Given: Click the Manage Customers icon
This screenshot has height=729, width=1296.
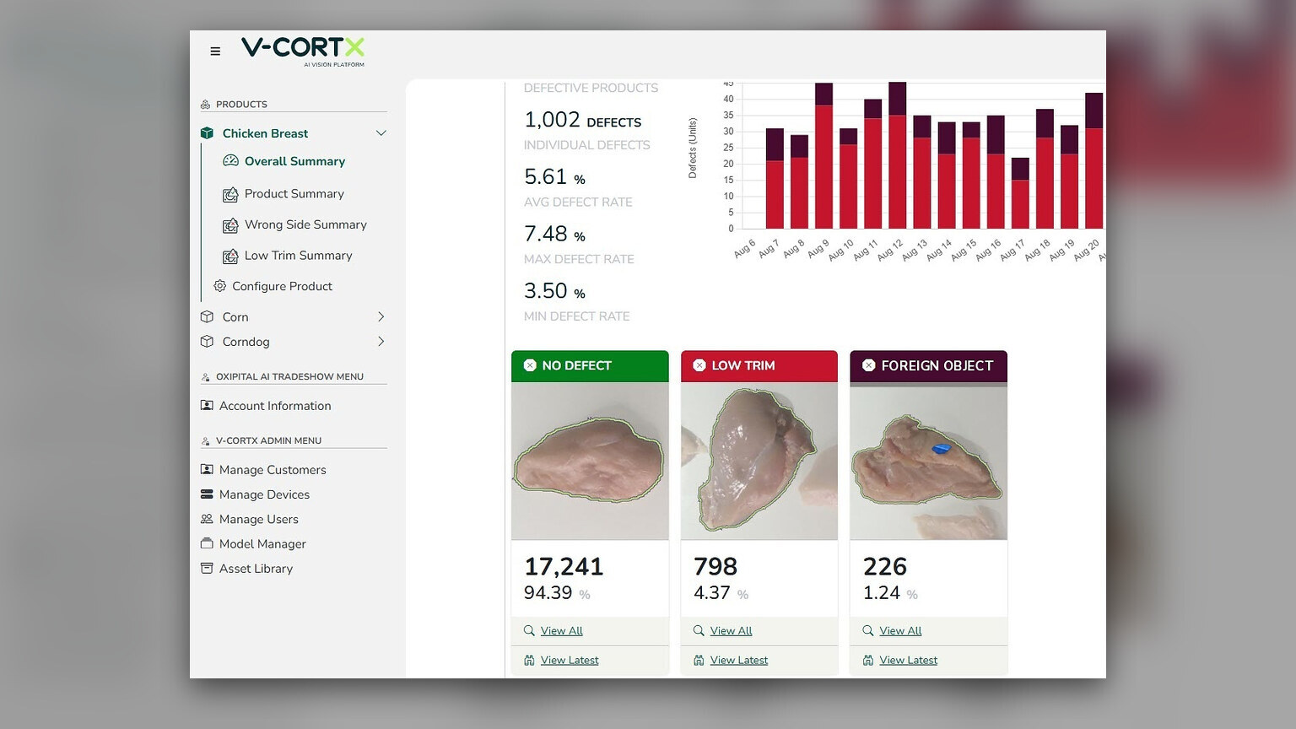Looking at the screenshot, I should [207, 469].
